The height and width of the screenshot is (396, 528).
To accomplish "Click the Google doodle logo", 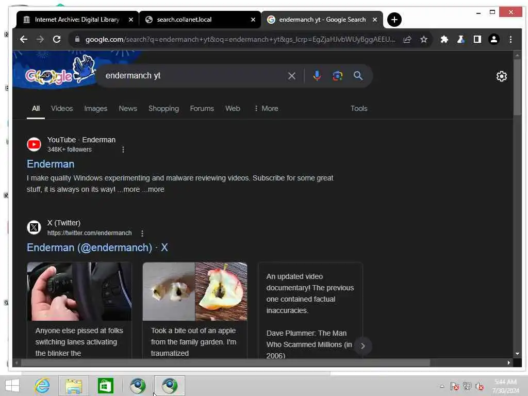I will pos(60,71).
